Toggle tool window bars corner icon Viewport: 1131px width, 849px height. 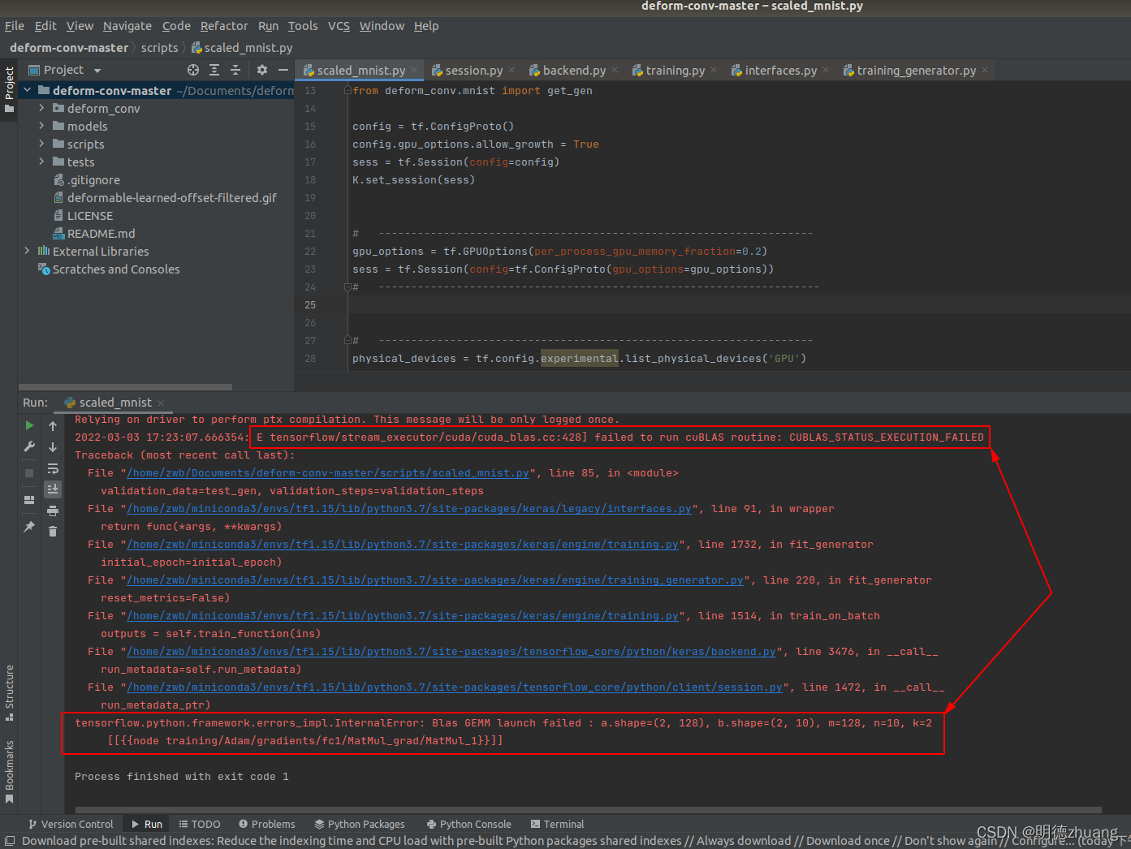(x=9, y=841)
